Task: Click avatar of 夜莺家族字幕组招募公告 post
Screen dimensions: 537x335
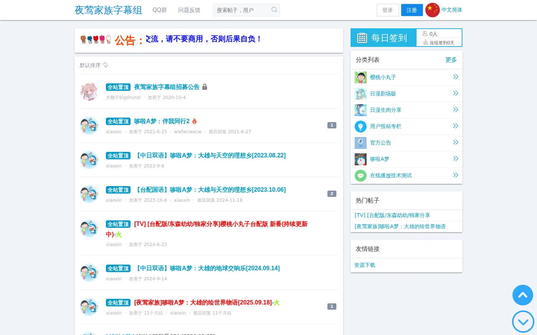Action: pyautogui.click(x=89, y=91)
